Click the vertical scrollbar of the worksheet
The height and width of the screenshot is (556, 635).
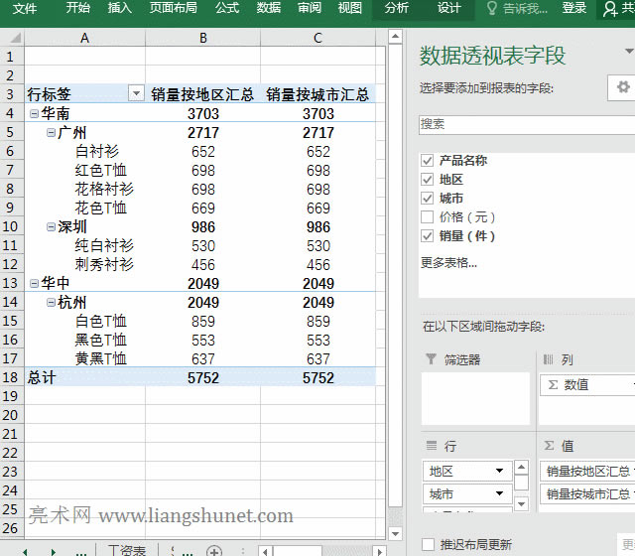[395, 298]
